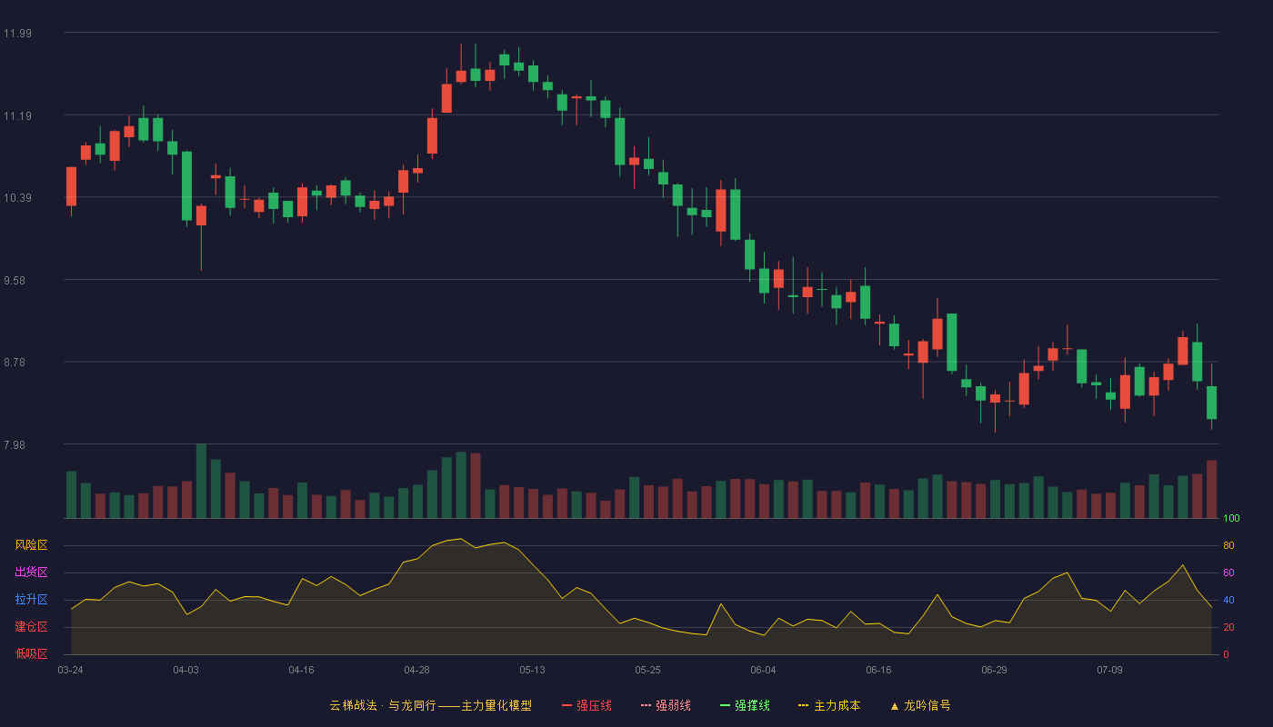Screen dimensions: 1273x727
Task: Click the red 0 indicator scale value
Action: click(x=1226, y=654)
